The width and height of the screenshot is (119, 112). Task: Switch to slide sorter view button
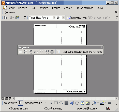tap(6, 98)
